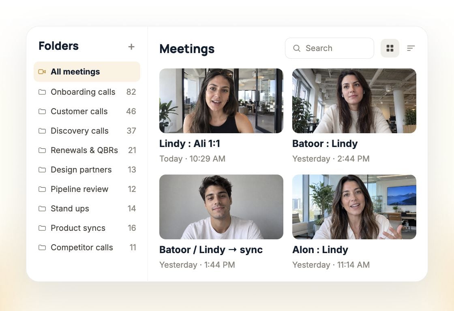Click the Yesterday · 1:44 PM timestamp

point(197,265)
